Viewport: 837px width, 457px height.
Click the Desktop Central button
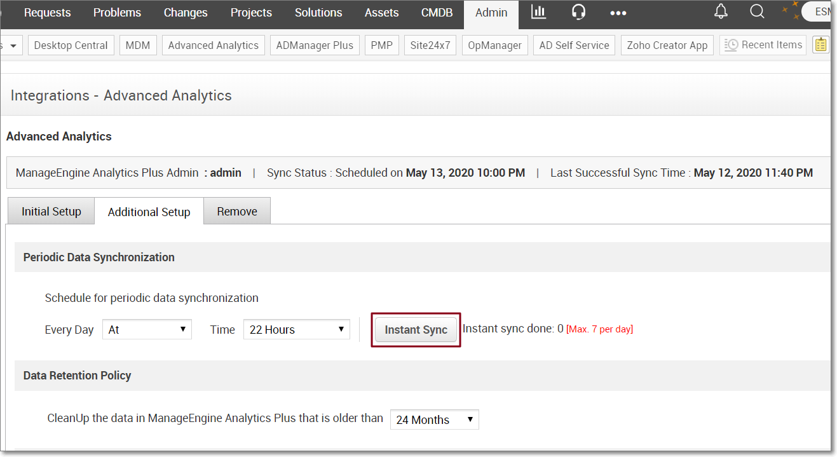tap(71, 45)
